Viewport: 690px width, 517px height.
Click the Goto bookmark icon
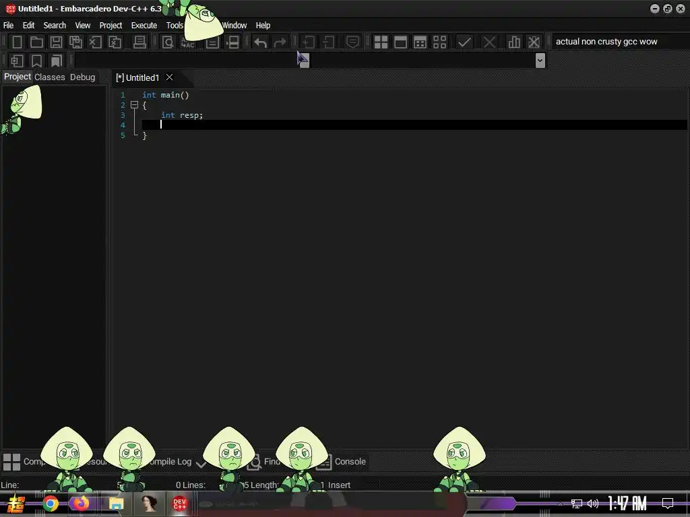click(57, 61)
